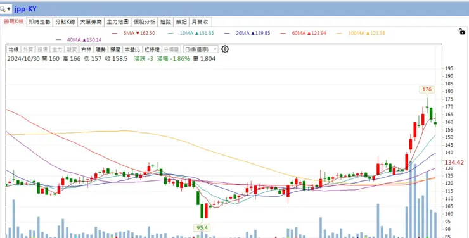This screenshot has height=238, width=469.
Task: Toggle the 布林 Bollinger band overlay
Action: [86, 49]
